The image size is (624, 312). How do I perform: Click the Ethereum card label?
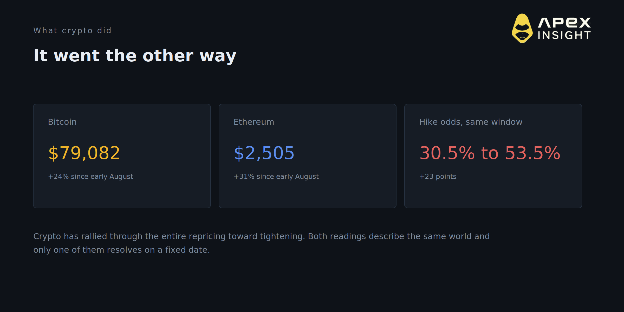click(x=254, y=122)
